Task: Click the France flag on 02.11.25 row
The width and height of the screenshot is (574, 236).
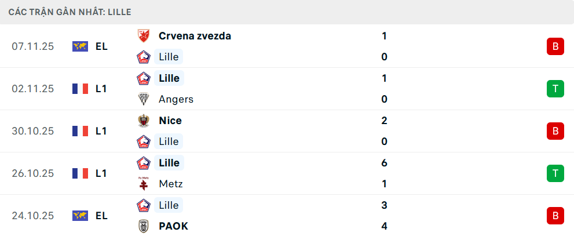Action: coord(80,89)
